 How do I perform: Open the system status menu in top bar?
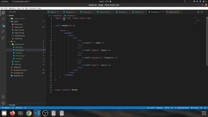200,1
